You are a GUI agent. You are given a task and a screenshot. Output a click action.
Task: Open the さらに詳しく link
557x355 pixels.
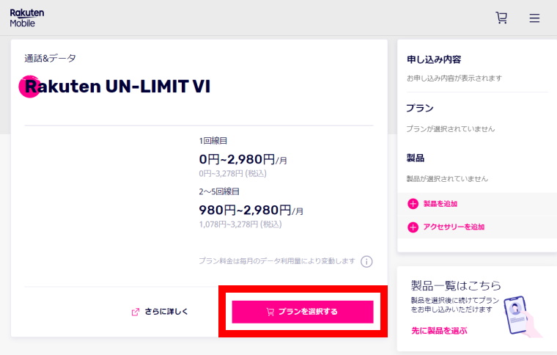point(166,312)
